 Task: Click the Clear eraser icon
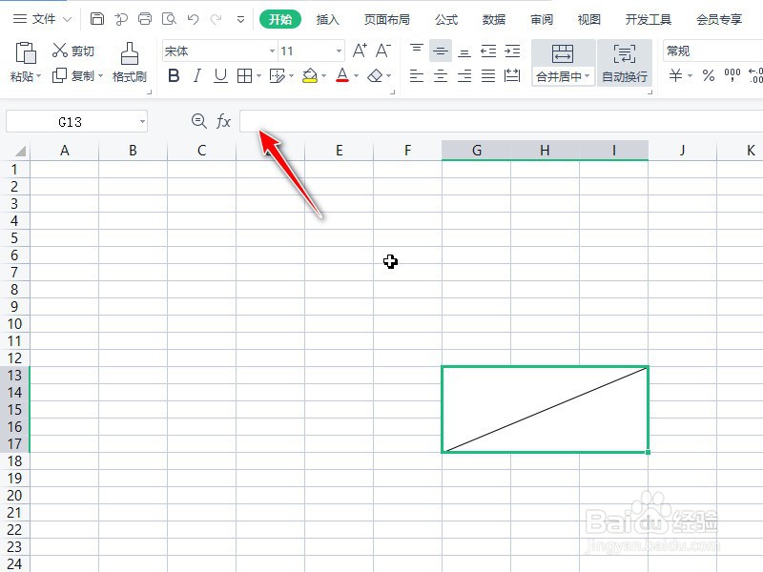[x=375, y=76]
